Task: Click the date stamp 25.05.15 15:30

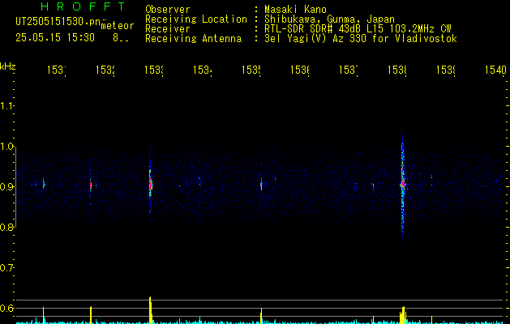Action: tap(55, 38)
